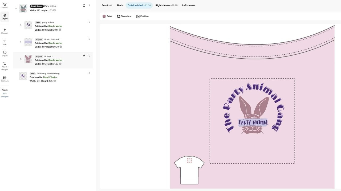The height and width of the screenshot is (191, 341).
Task: Unlock the Bunny 2 clipart layer
Action: pyautogui.click(x=83, y=56)
